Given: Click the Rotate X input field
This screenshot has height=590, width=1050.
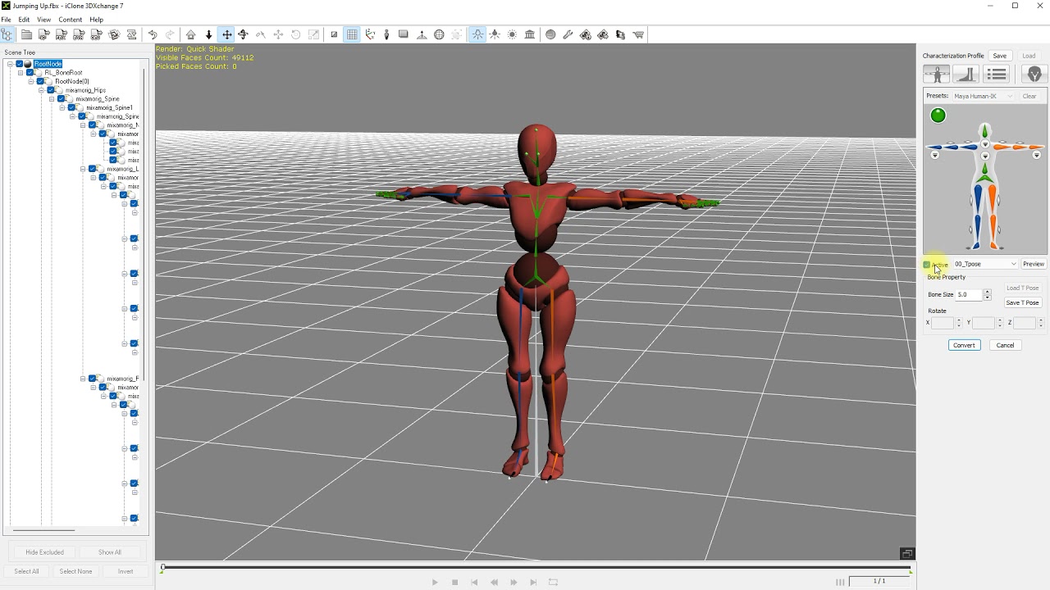Looking at the screenshot, I should 943,323.
